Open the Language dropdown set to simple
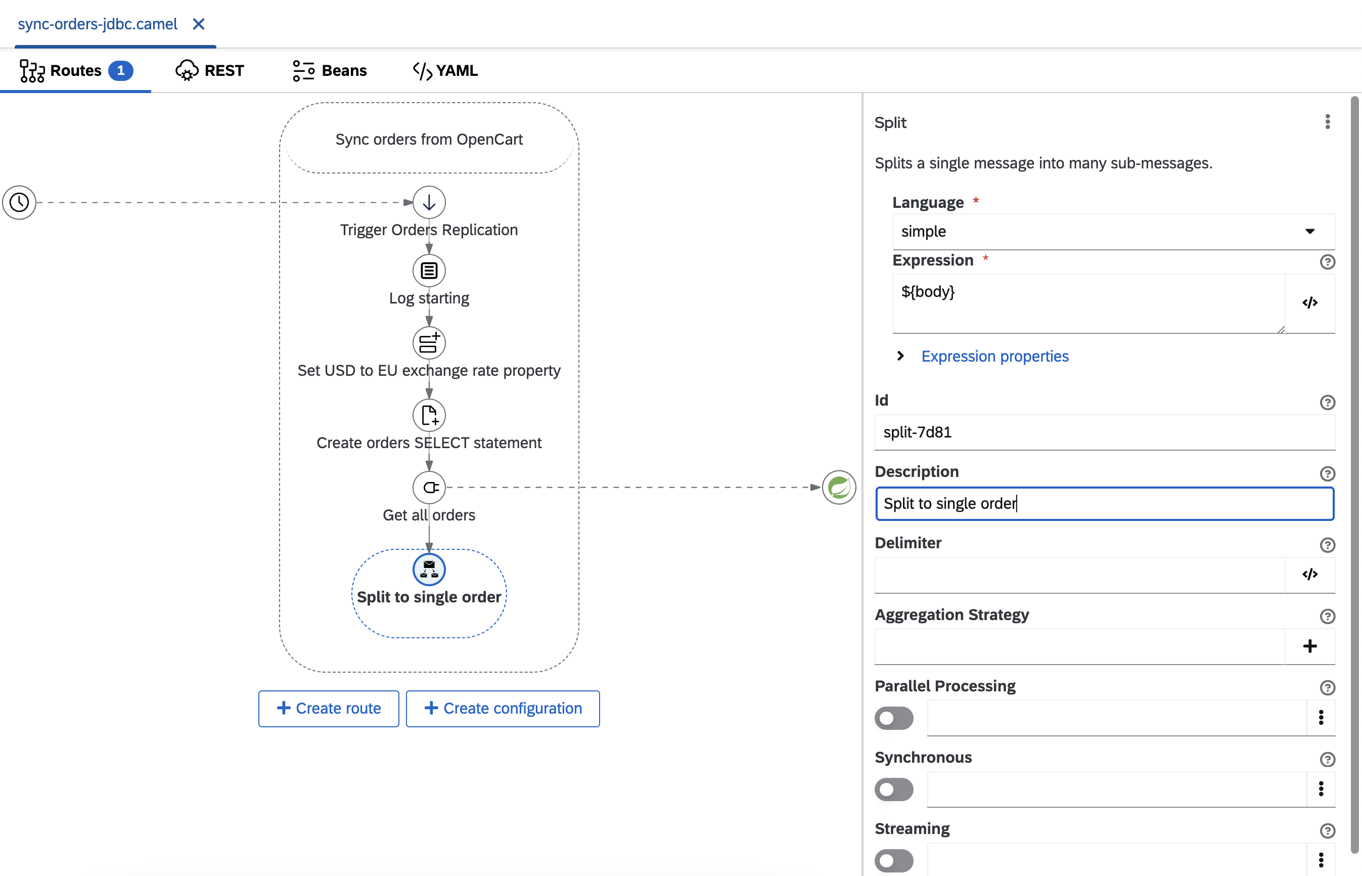 [x=1113, y=232]
